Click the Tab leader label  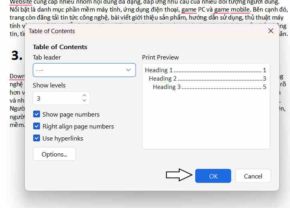click(x=47, y=57)
